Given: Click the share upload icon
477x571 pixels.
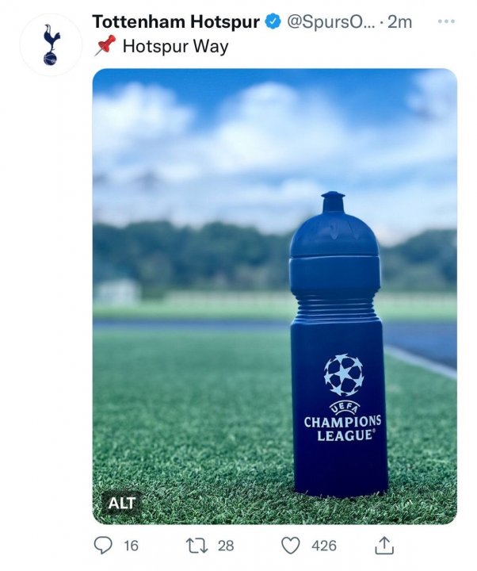Looking at the screenshot, I should (x=384, y=546).
